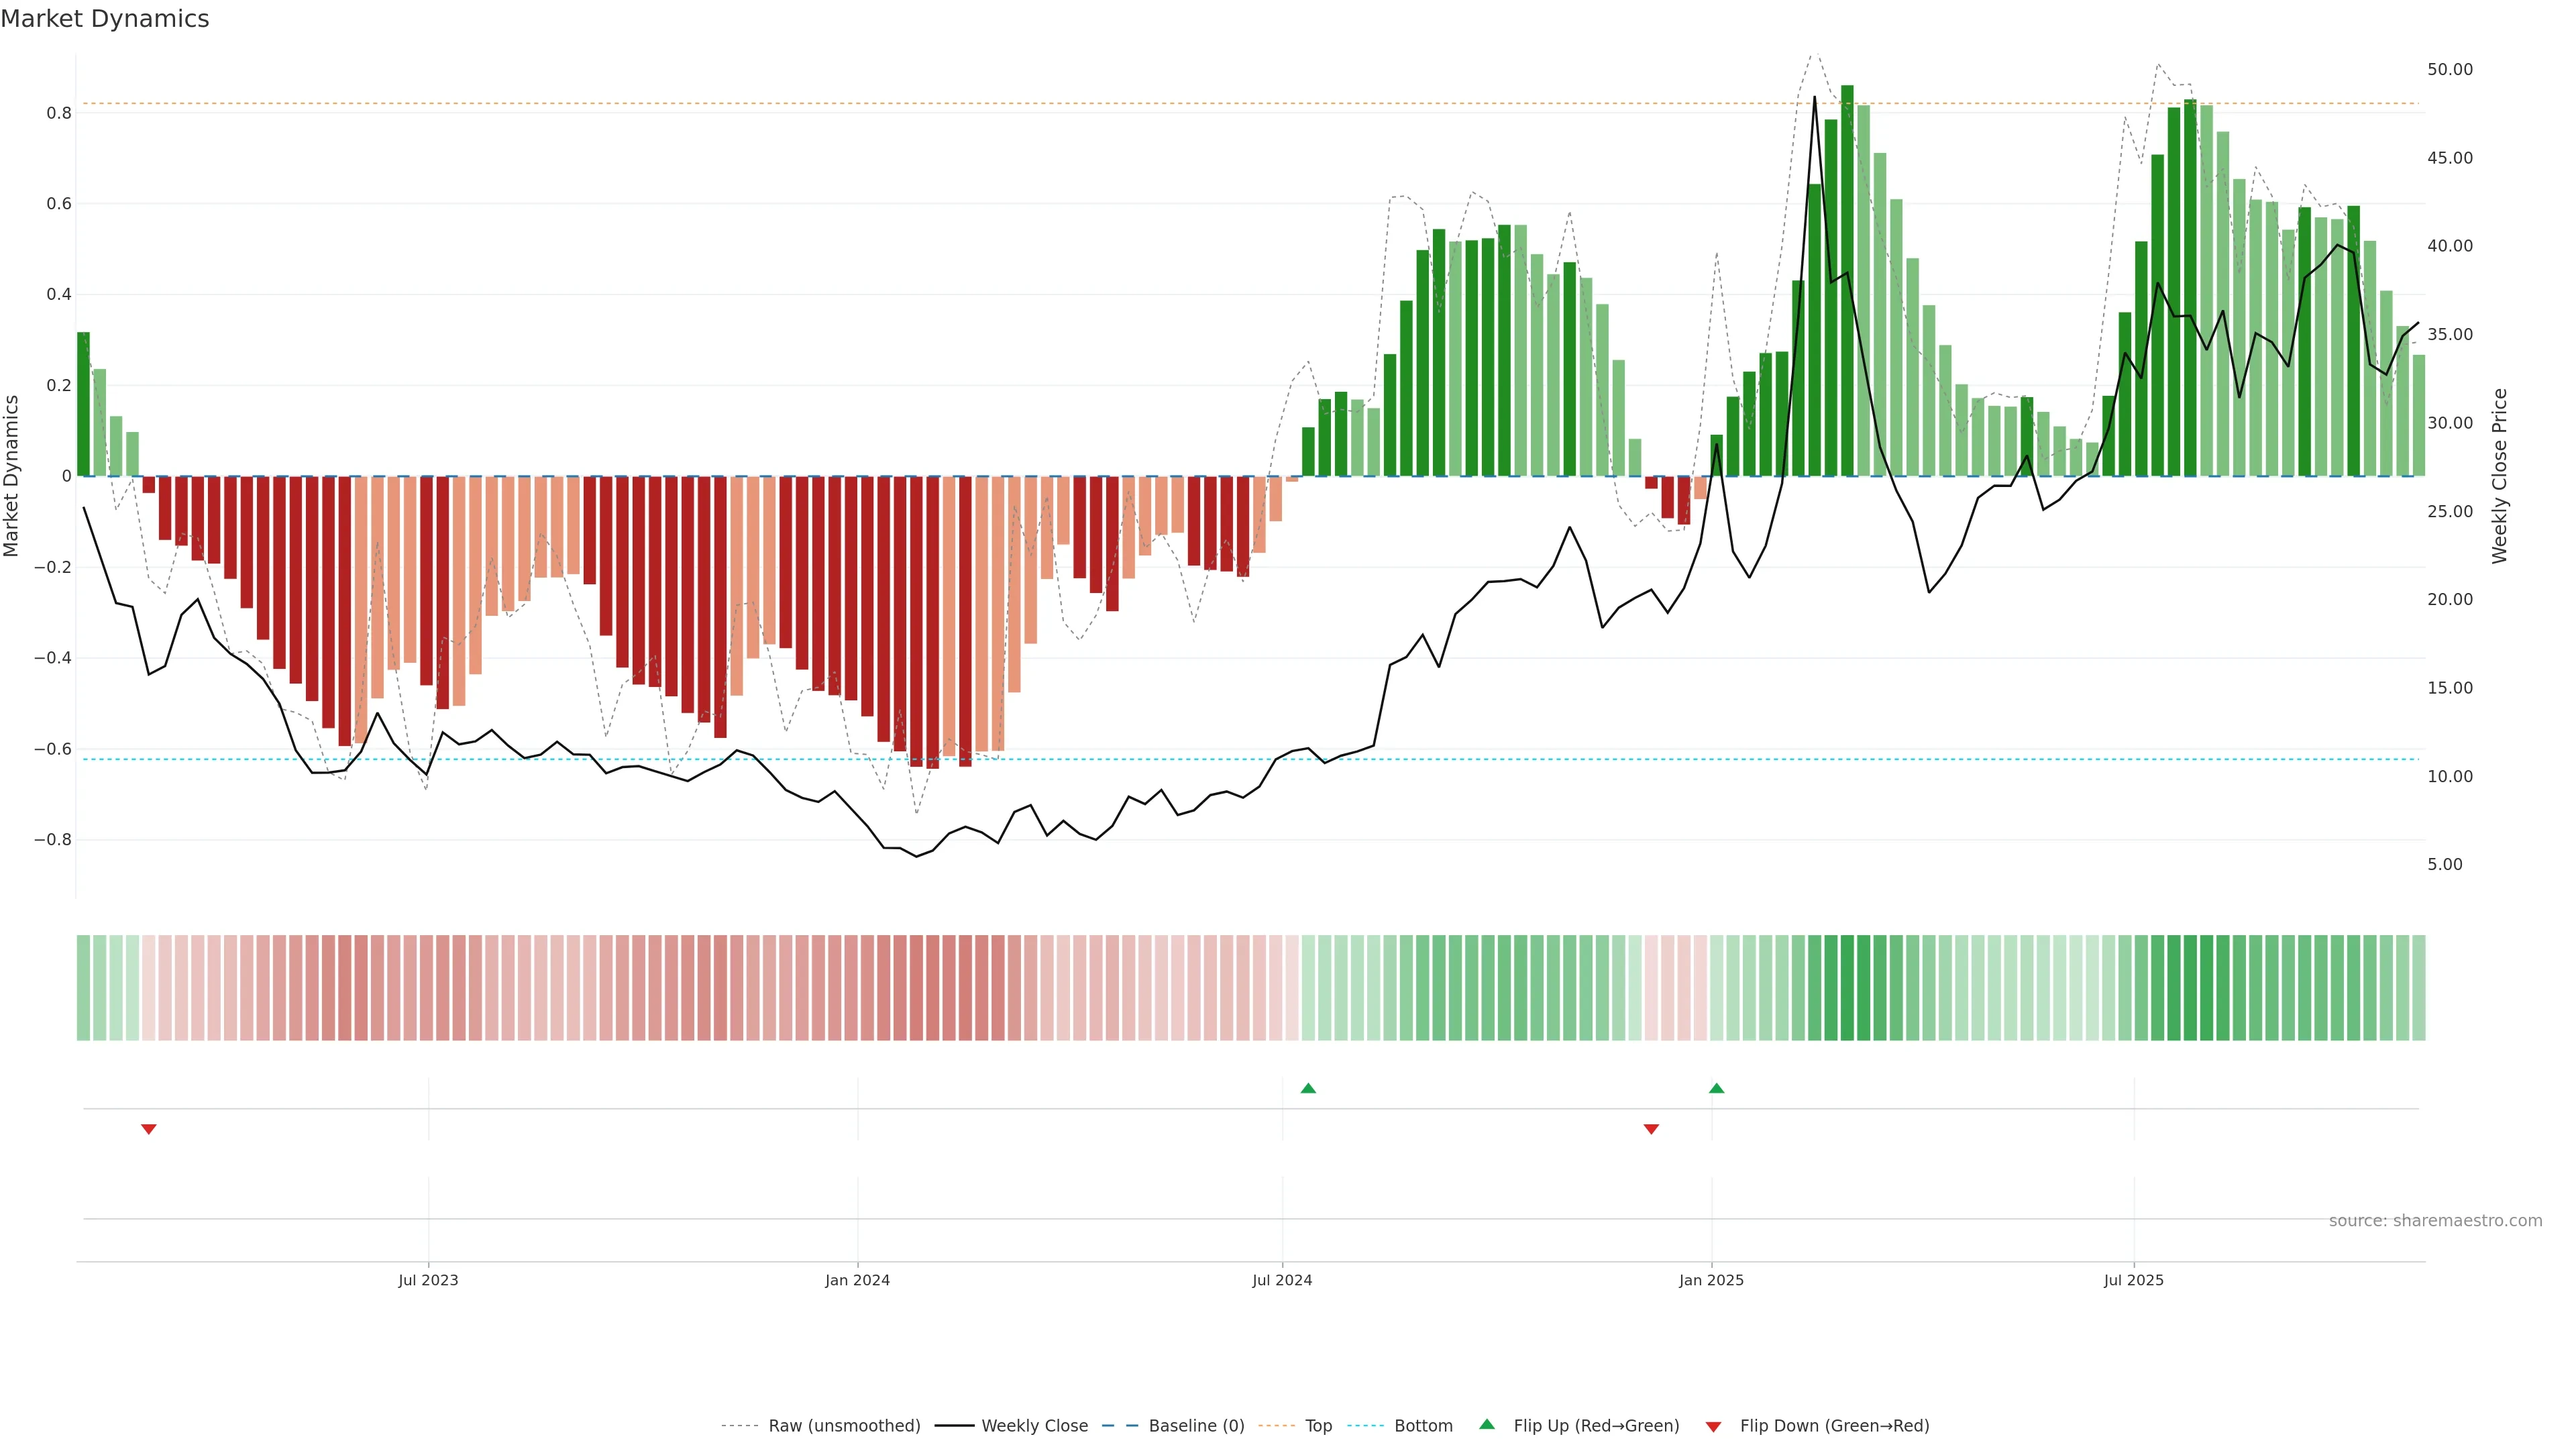Click the flip-up marker near Jul 2024
This screenshot has width=2576, height=1449.
pyautogui.click(x=1308, y=1088)
